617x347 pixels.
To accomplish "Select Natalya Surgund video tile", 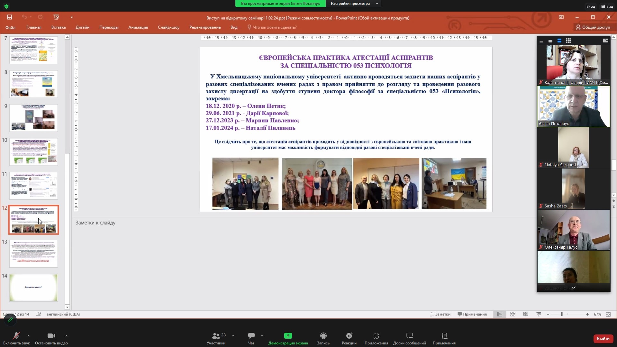I will [x=574, y=148].
